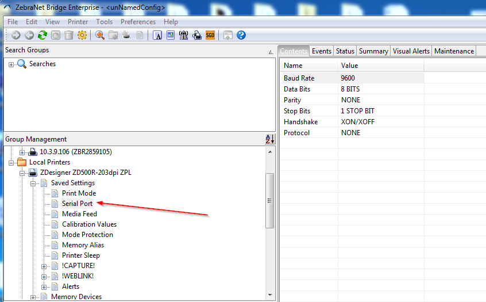
Task: Open the Tools menu
Action: (x=104, y=22)
